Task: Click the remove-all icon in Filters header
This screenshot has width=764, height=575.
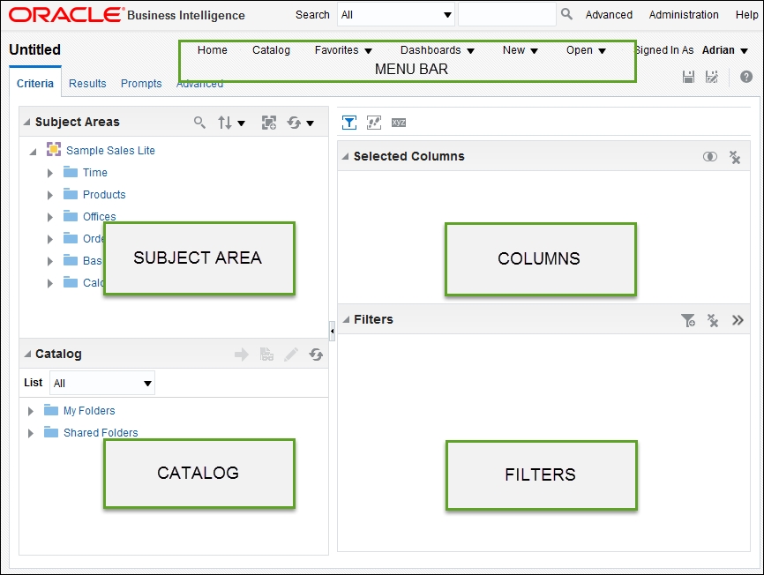Action: tap(713, 320)
